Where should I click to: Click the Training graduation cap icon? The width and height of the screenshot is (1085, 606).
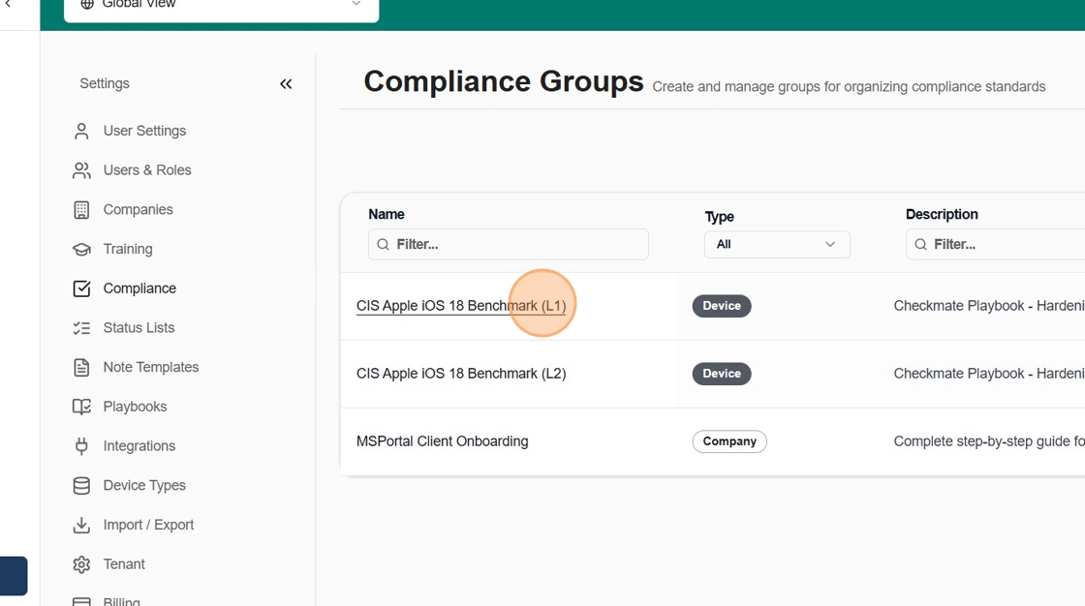[x=81, y=250]
